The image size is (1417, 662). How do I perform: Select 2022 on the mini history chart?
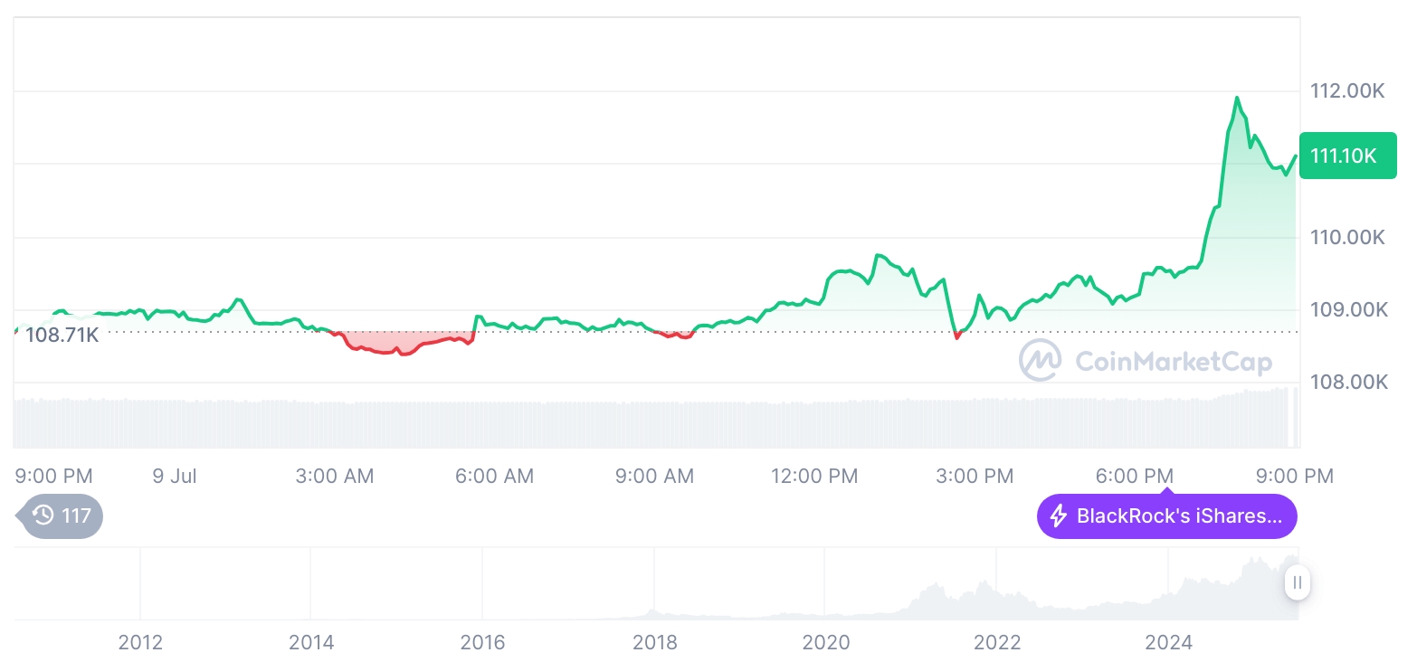(x=997, y=642)
